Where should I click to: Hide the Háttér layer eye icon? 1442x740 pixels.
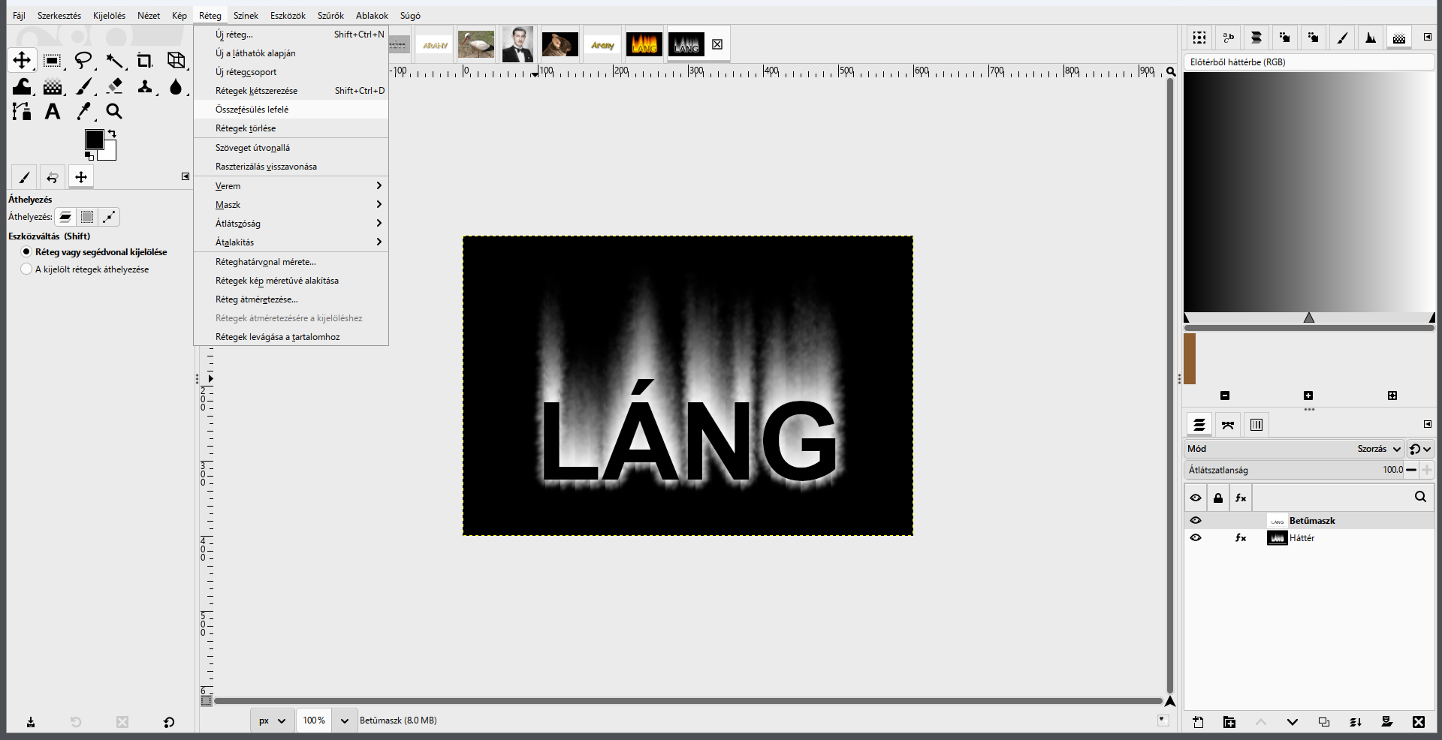pos(1196,537)
